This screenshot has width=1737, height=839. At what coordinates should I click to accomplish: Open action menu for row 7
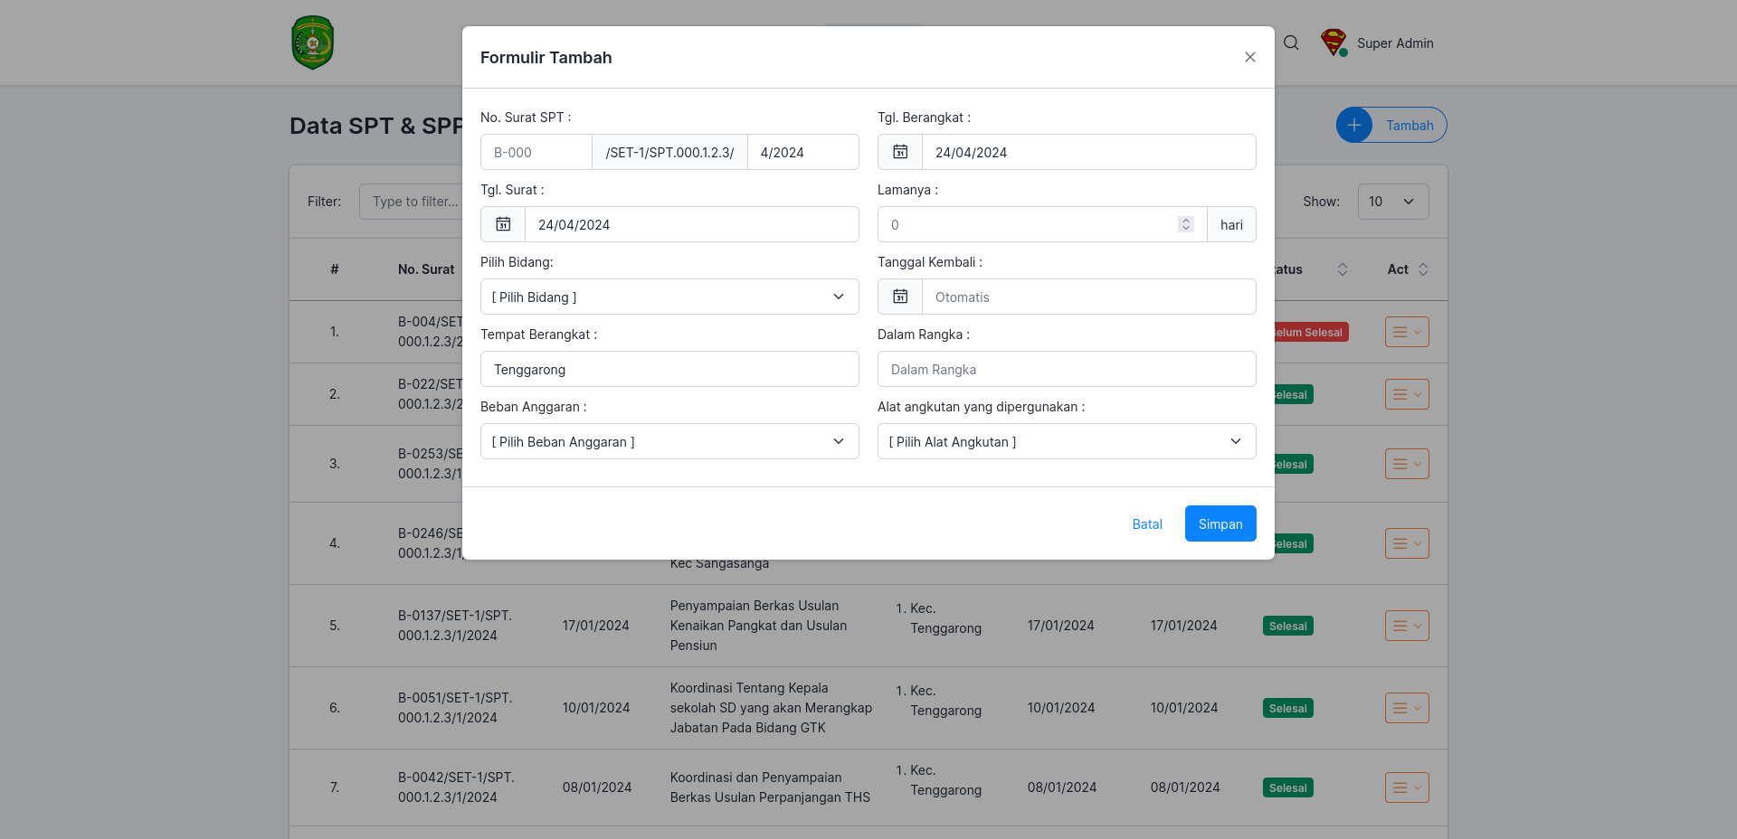[1407, 787]
